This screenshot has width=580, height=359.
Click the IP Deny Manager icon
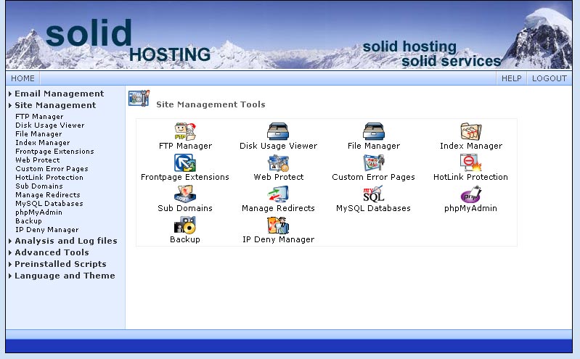point(278,225)
